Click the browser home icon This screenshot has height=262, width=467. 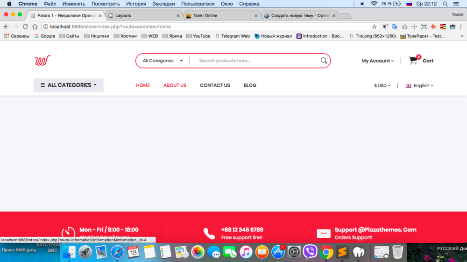pos(35,27)
